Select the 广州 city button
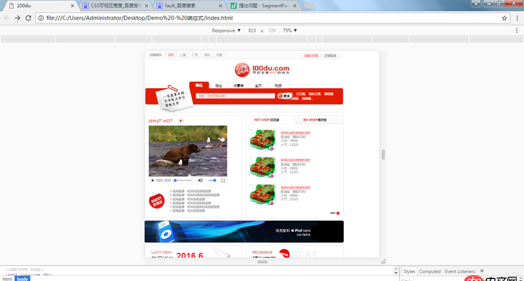Viewport: 524px width, 281px height. [195, 55]
